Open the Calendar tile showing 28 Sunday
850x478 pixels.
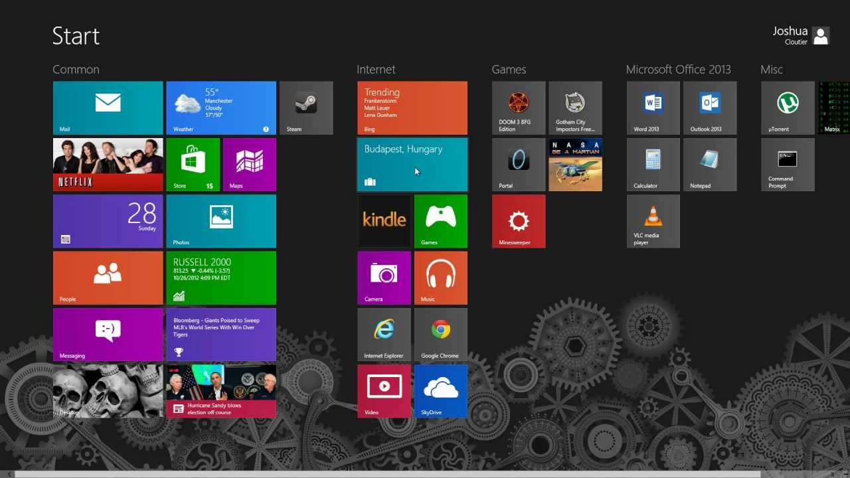click(x=108, y=221)
